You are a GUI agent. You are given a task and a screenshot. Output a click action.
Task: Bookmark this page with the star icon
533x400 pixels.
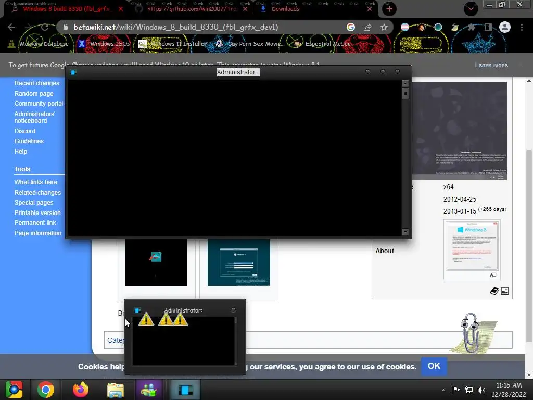click(384, 27)
